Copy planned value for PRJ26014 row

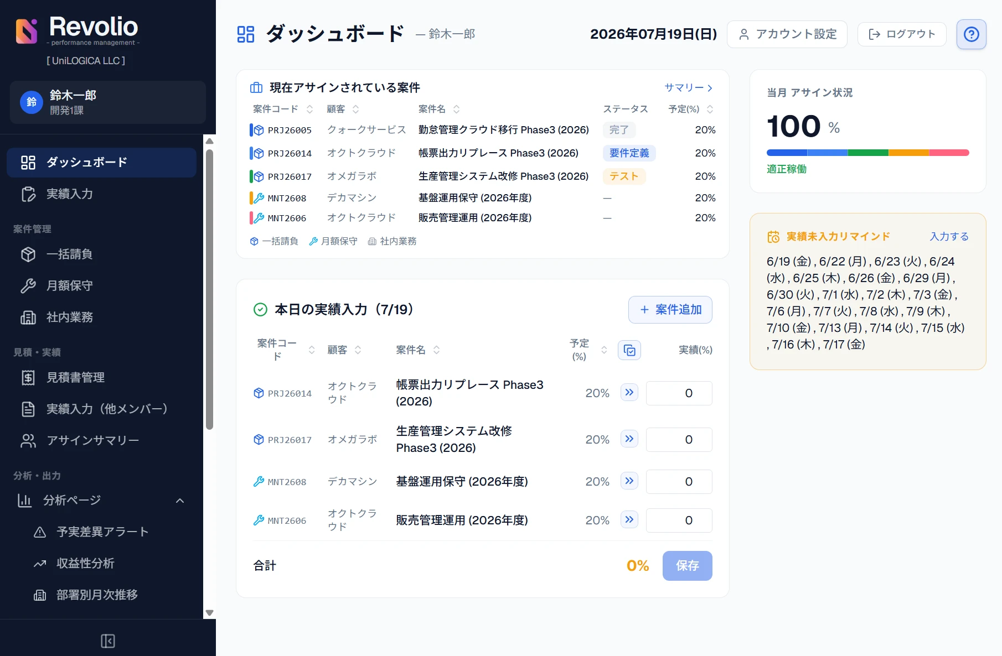coord(629,393)
